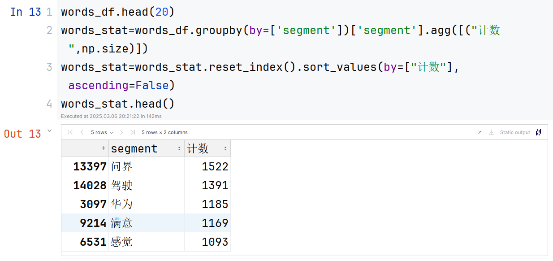Select count value 1391
553x261 pixels.
(x=207, y=185)
